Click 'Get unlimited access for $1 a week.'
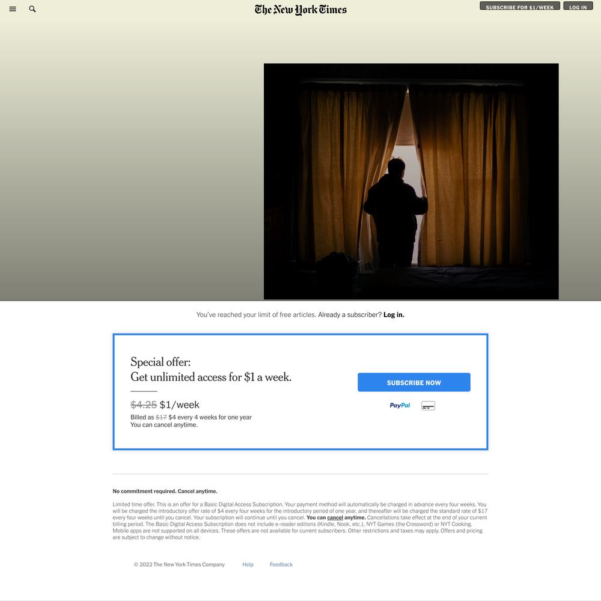This screenshot has width=601, height=601. tap(211, 377)
